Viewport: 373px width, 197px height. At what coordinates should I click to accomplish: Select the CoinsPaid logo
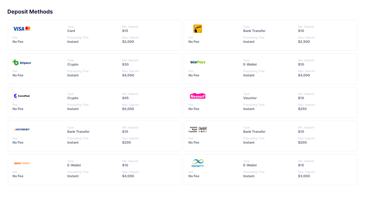22,96
